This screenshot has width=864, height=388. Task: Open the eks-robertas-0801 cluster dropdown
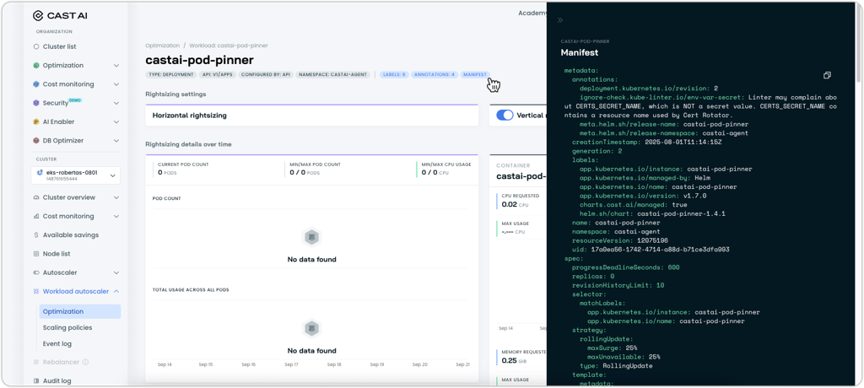76,175
